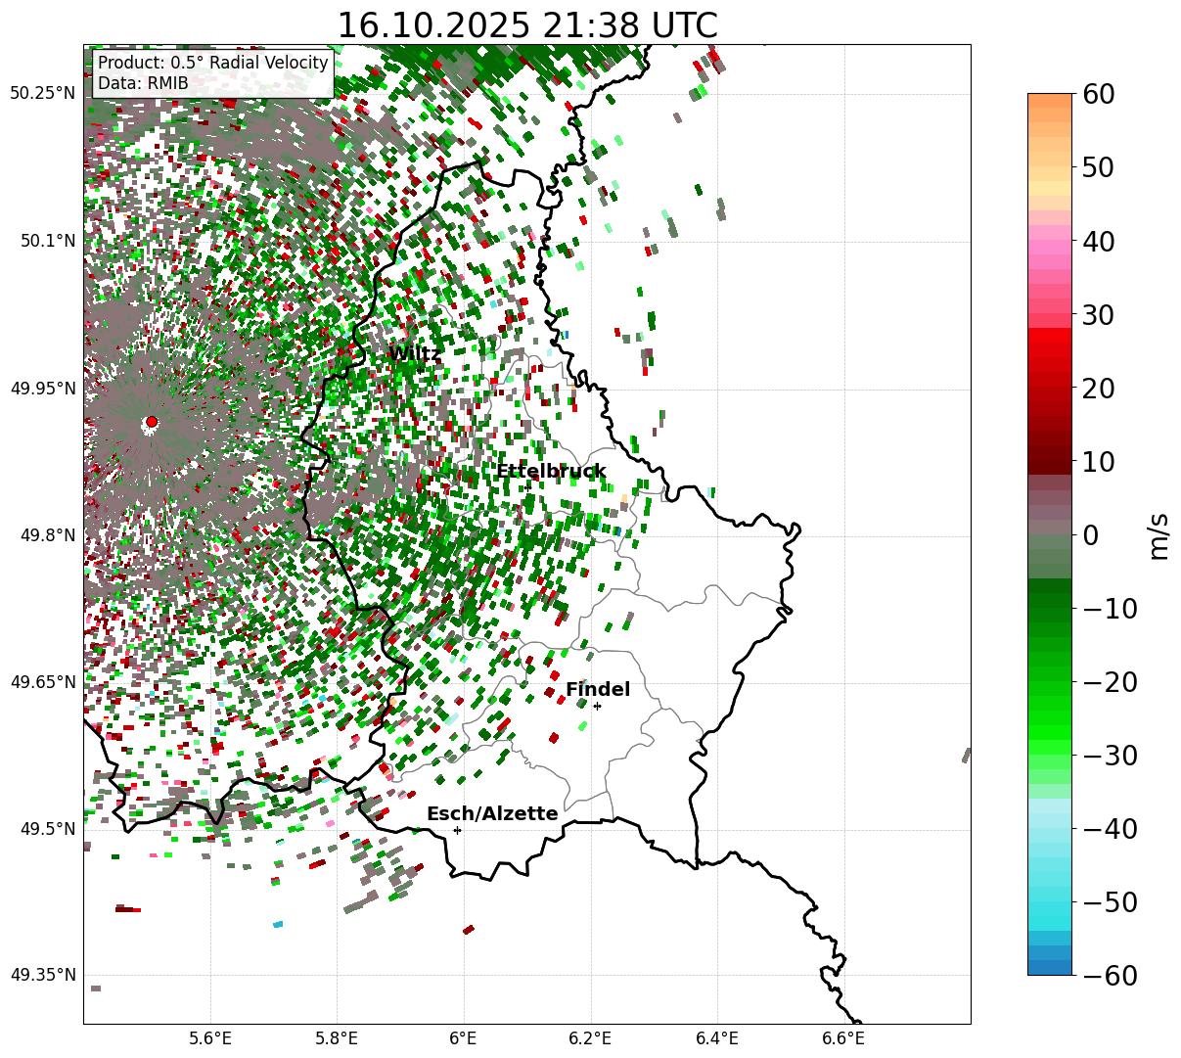1181x1058 pixels.
Task: Click the Findel station cross marker
Action: click(597, 706)
